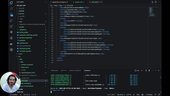The image size is (170, 96).
Task: Switch to DEBUG CONSOLE panel tab
Action: 75,70
